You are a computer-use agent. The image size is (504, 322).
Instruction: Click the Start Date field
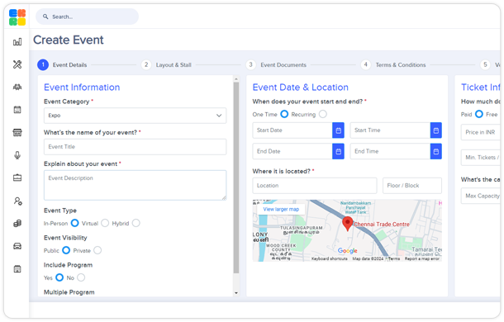point(292,130)
